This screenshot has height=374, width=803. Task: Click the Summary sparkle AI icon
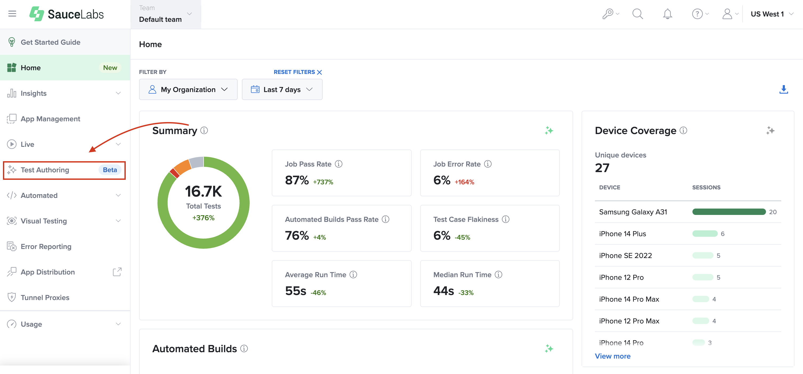coord(549,131)
